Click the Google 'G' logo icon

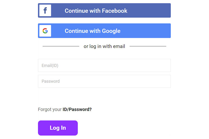coord(45,31)
